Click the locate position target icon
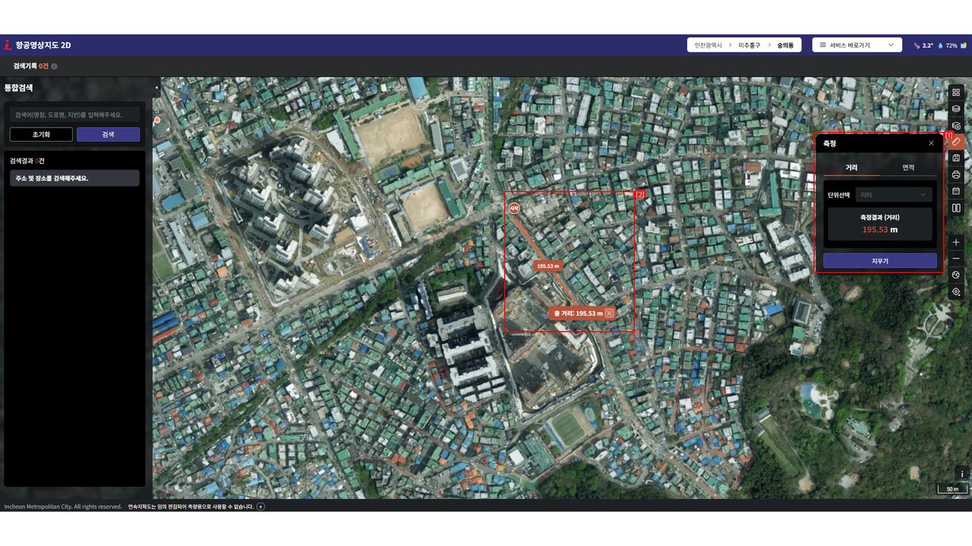The image size is (972, 546). point(956,292)
